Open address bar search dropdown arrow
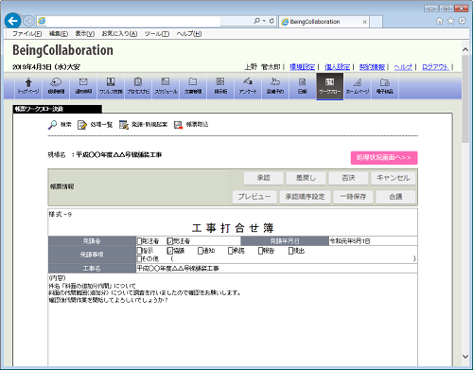 pos(264,21)
